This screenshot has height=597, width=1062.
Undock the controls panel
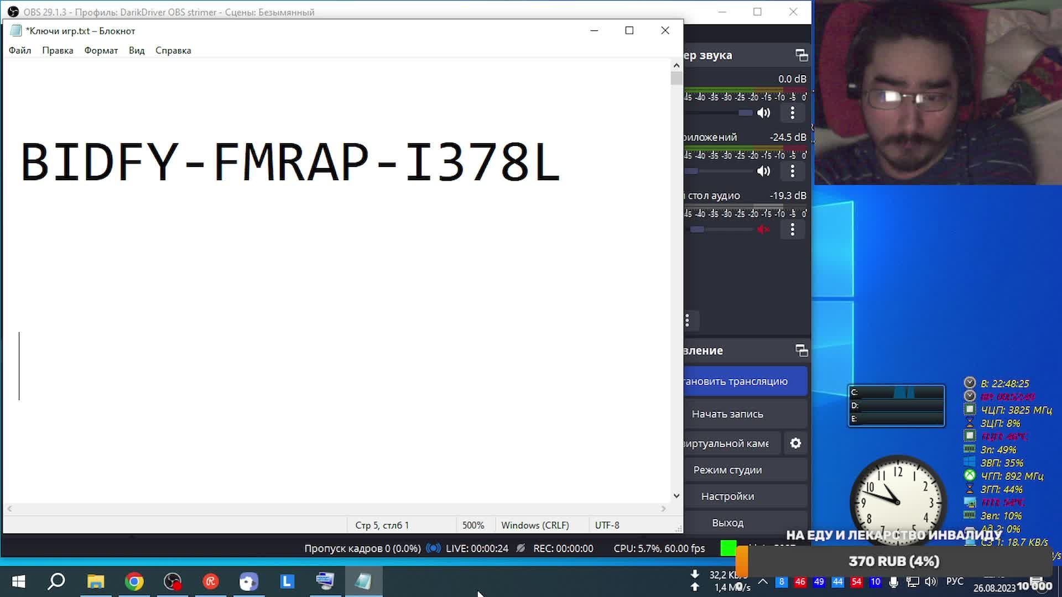point(801,350)
